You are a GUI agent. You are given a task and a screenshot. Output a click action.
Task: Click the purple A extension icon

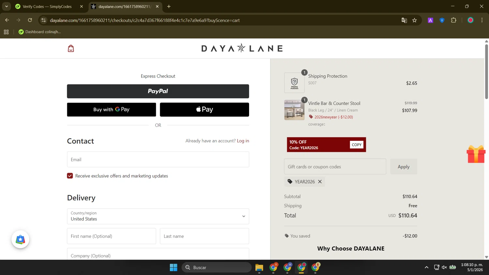point(430,20)
